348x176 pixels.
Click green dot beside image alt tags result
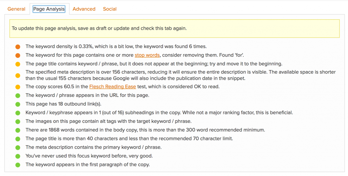(18, 122)
